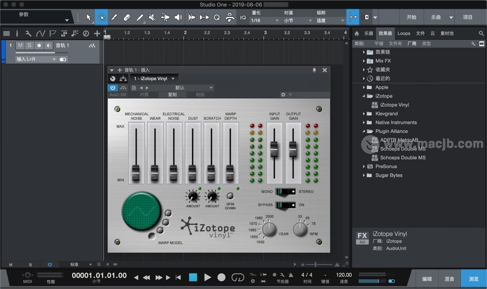Image resolution: width=487 pixels, height=289 pixels.
Task: Click the channel editor knob icon
Action: pyautogui.click(x=113, y=78)
